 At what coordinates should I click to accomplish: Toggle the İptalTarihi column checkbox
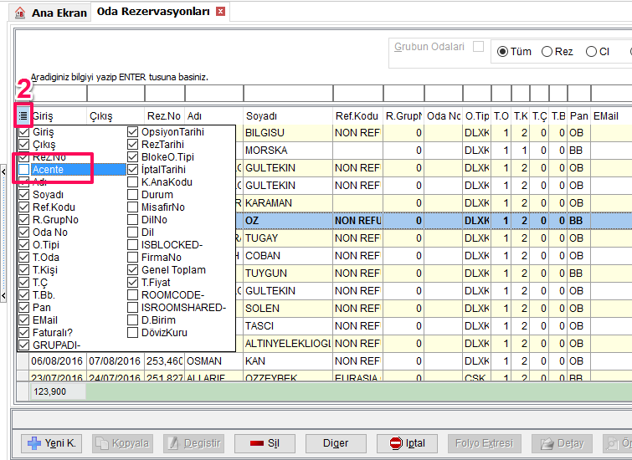(x=132, y=170)
